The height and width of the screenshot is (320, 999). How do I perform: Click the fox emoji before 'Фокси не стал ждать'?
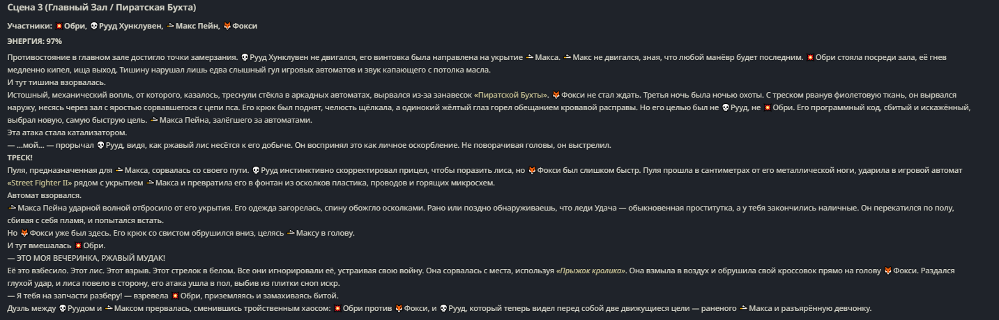[556, 94]
